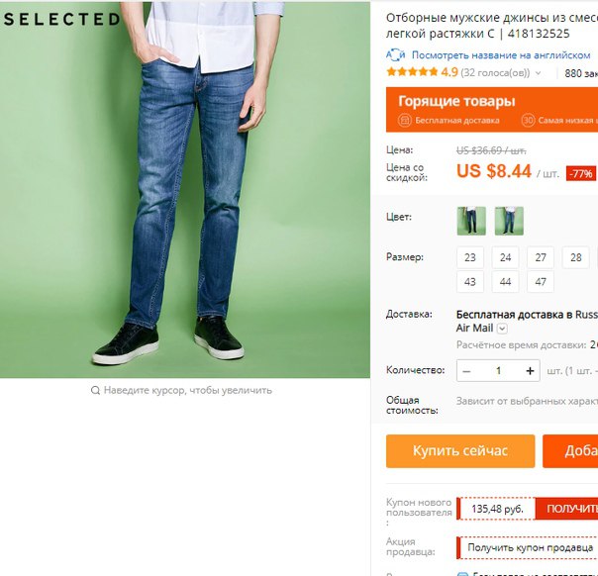The image size is (598, 576).
Task: Pick the second blue jeans color swatch
Action: pyautogui.click(x=509, y=221)
